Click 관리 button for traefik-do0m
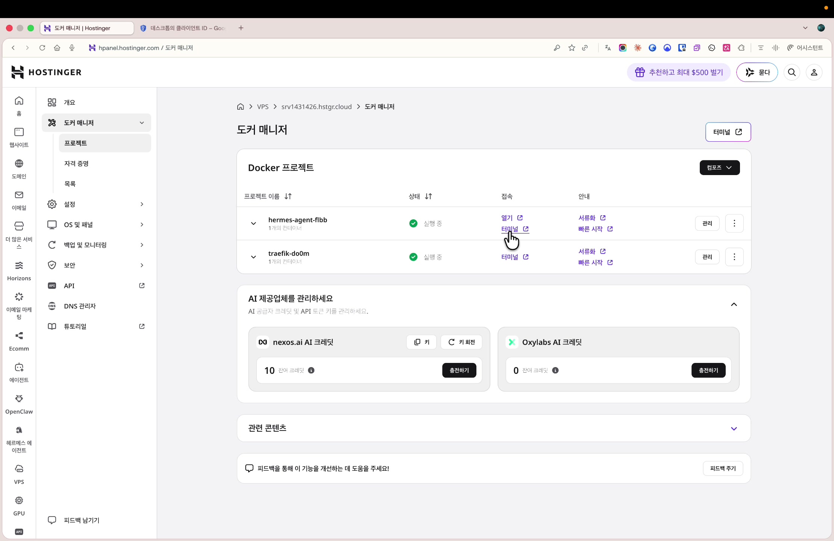Image resolution: width=834 pixels, height=541 pixels. (707, 257)
